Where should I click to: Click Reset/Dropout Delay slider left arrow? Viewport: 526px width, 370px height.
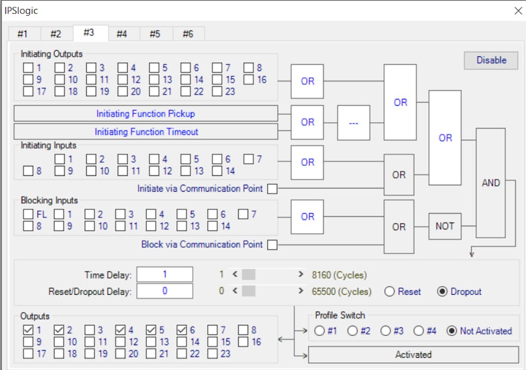click(x=235, y=291)
